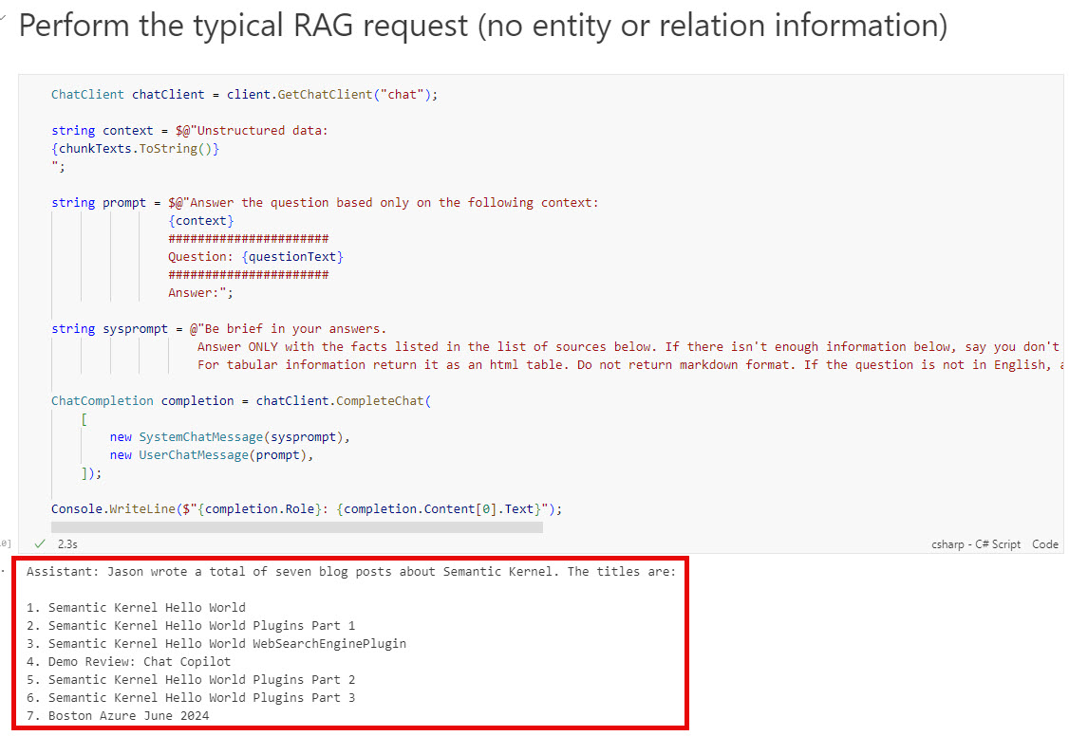
Task: Open the csharp - C# Script kernel selector
Action: [976, 544]
